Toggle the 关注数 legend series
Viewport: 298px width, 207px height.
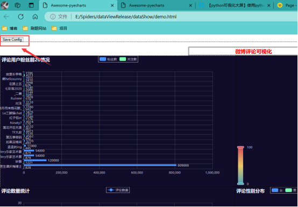click(128, 59)
